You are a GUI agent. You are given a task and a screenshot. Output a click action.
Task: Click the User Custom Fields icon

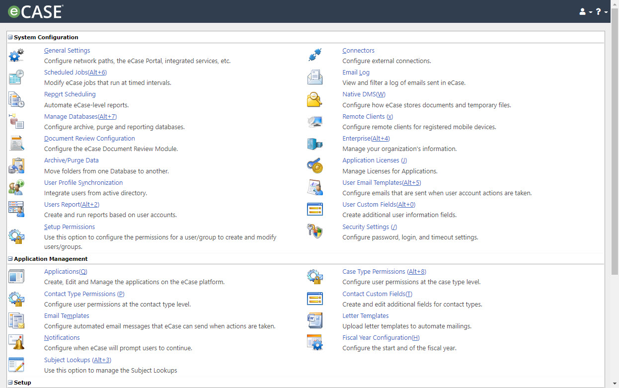(315, 209)
